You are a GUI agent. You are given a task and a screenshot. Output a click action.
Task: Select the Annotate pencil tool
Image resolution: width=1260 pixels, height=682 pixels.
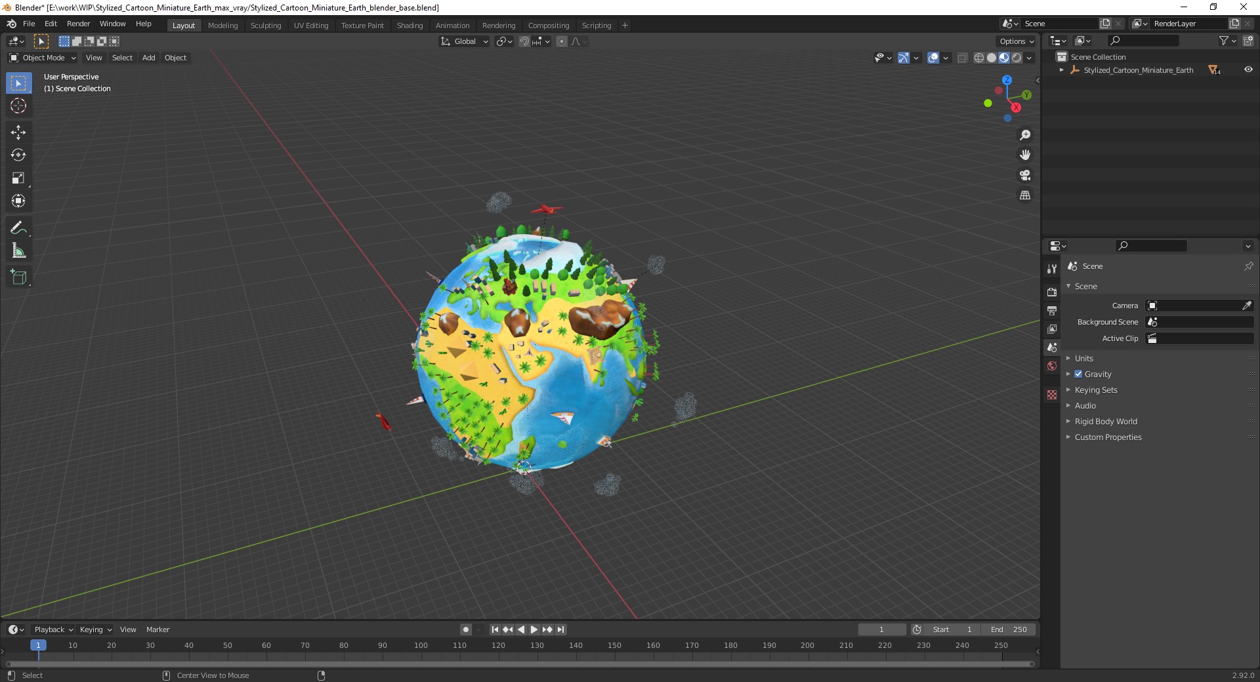click(x=18, y=228)
